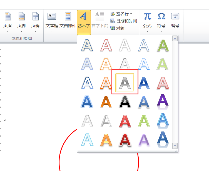Choose the orange glow outline WordArt in second row

coord(106,64)
